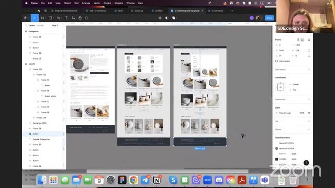Expand Frame 123 layer

33,75
